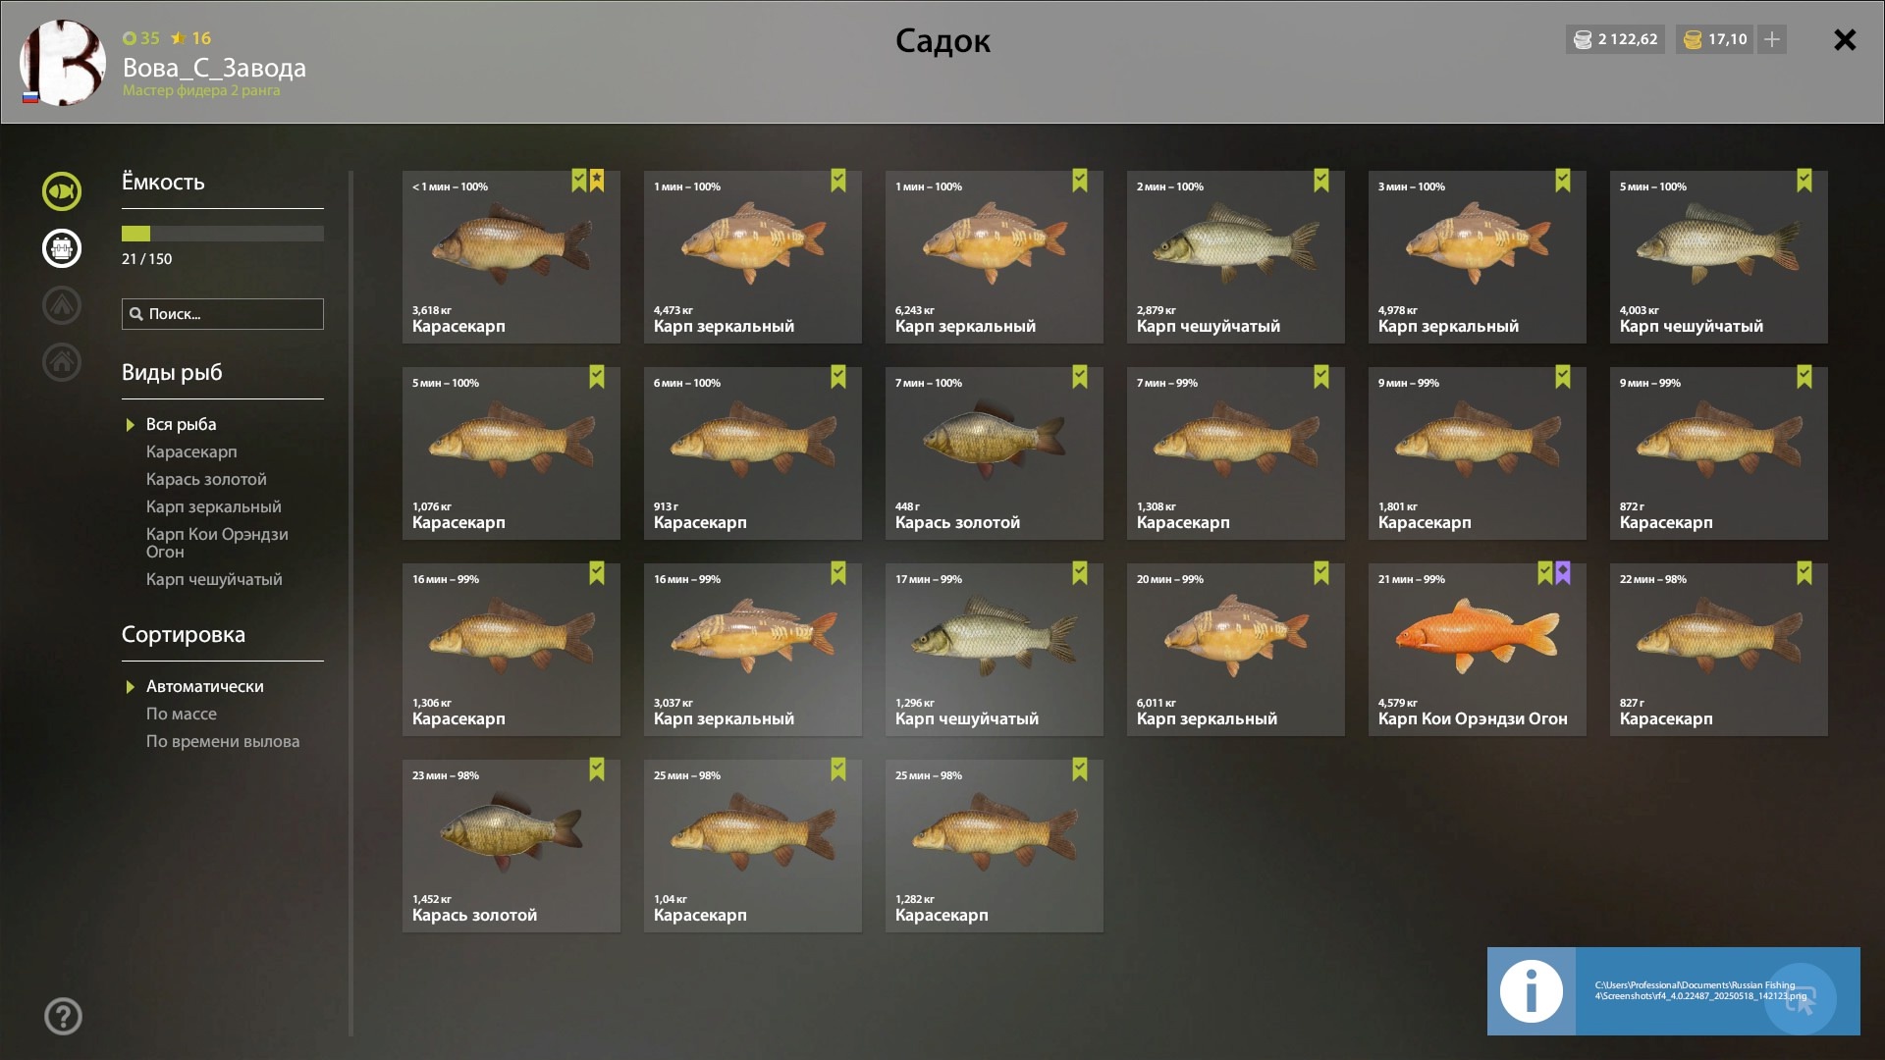Click the Поиск search field
This screenshot has height=1060, width=1885.
pyautogui.click(x=223, y=314)
